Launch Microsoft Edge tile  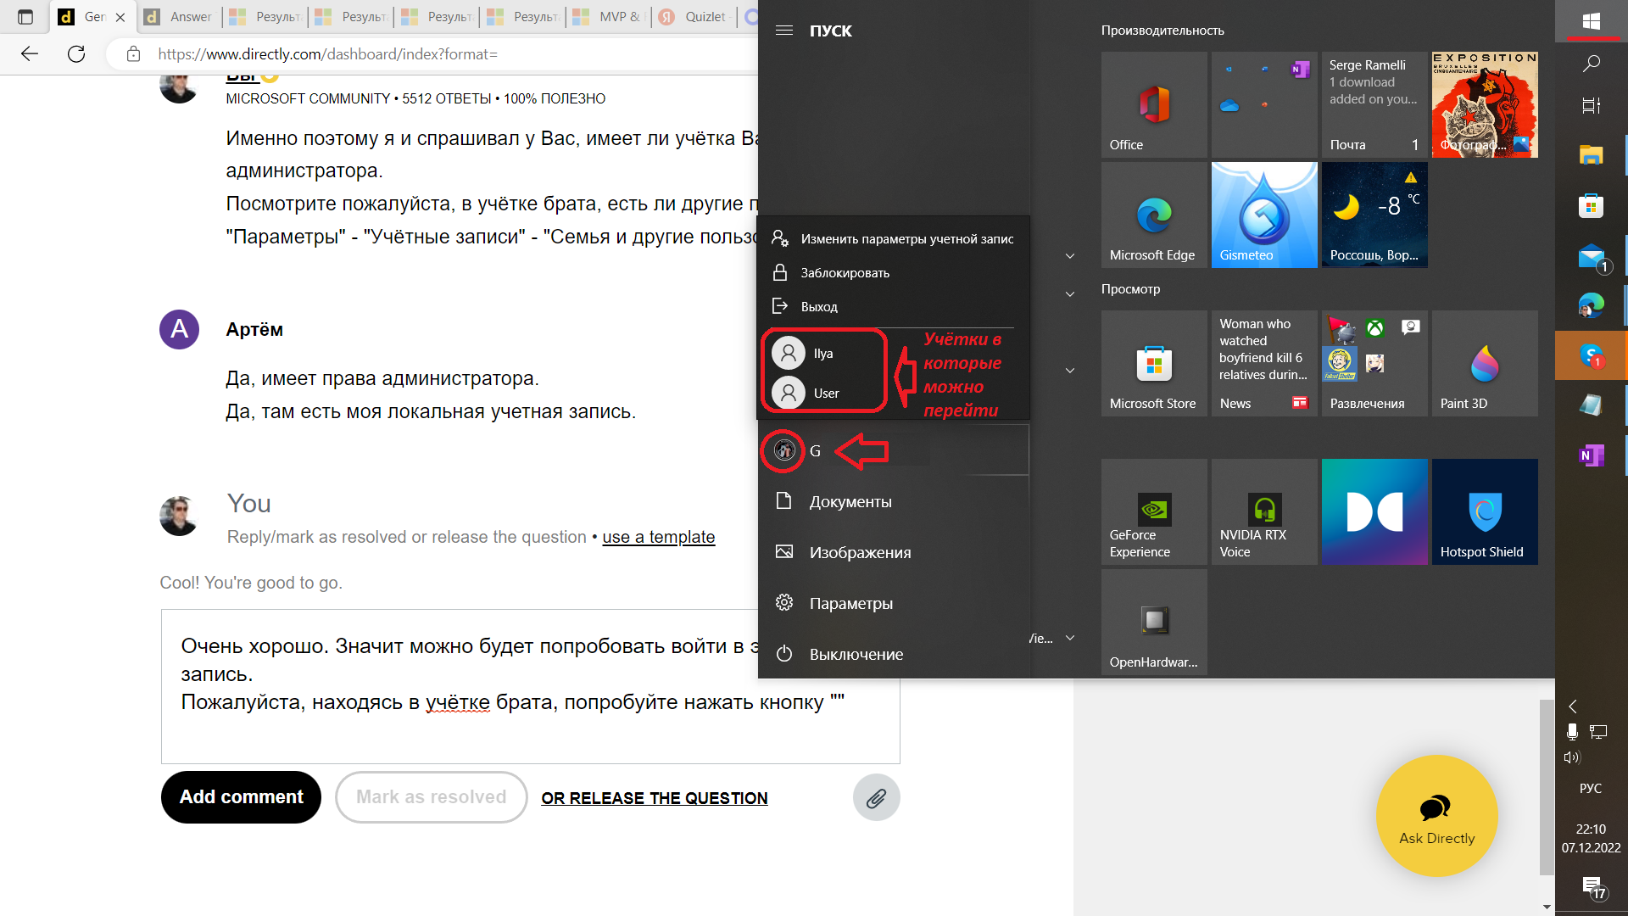(x=1154, y=215)
